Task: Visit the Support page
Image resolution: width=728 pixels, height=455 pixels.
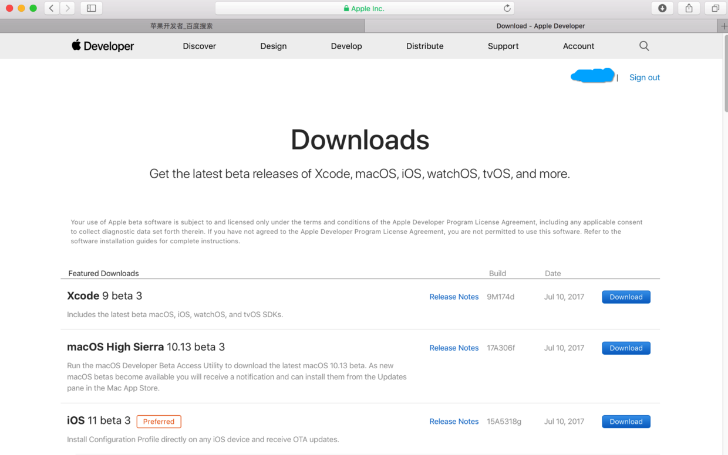Action: (503, 46)
